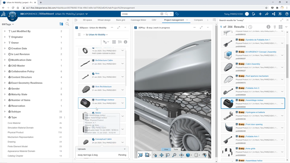Select the rotate tool in 3DPlay toolbar

point(155,155)
